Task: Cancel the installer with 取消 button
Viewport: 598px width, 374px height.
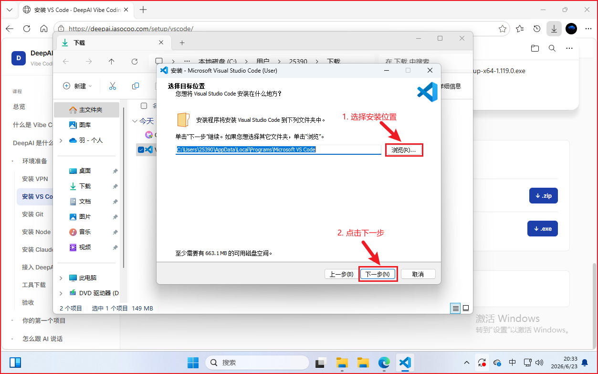Action: [x=418, y=274]
